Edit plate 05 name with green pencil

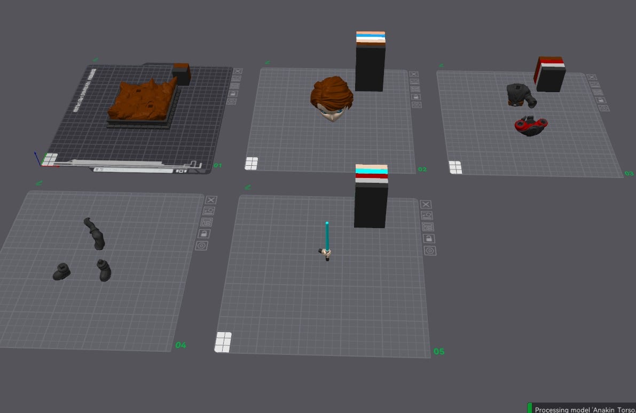tap(247, 188)
